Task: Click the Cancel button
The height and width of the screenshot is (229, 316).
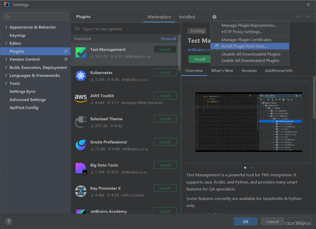Action: tap(272, 222)
